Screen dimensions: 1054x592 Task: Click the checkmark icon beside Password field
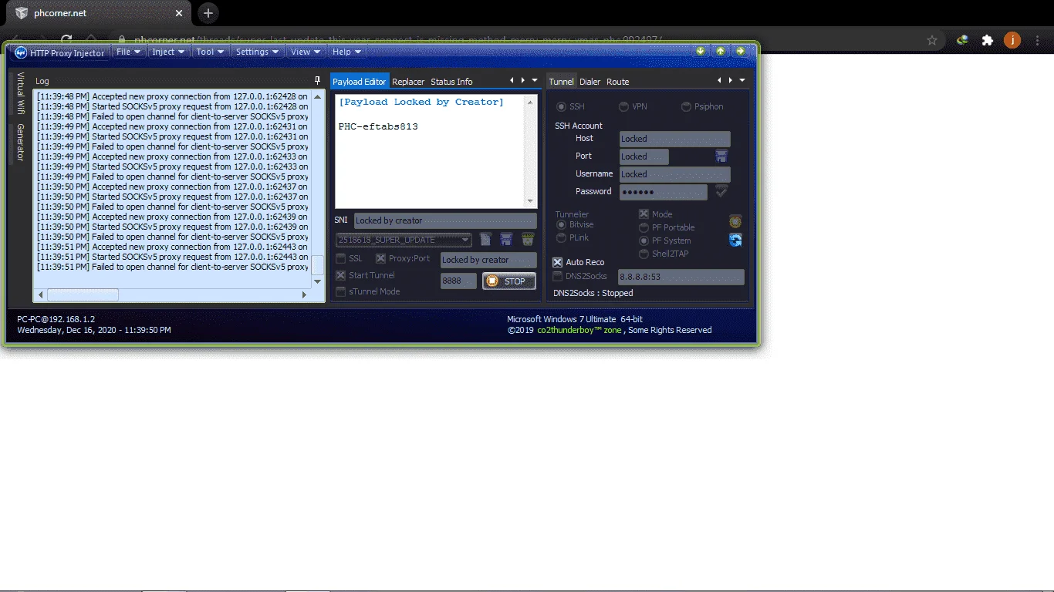[721, 191]
